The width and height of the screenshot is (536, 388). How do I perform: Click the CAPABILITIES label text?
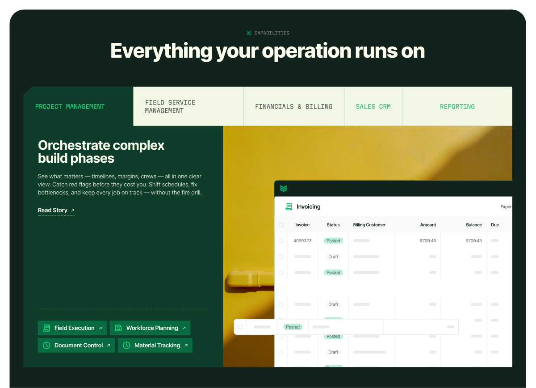[272, 33]
